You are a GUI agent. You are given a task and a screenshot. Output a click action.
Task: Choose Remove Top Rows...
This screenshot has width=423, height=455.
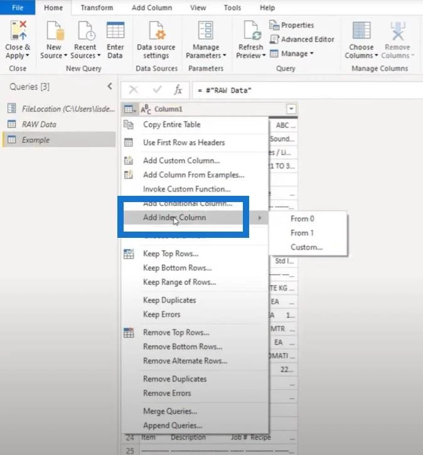(x=195, y=332)
